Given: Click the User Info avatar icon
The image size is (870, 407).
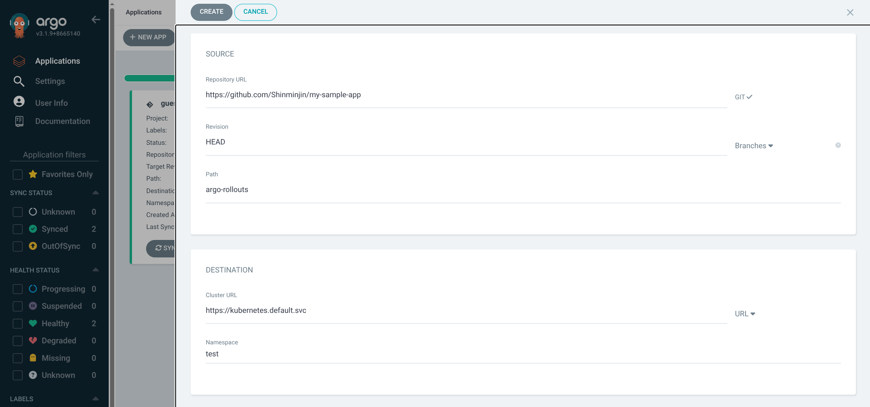Looking at the screenshot, I should coord(19,102).
